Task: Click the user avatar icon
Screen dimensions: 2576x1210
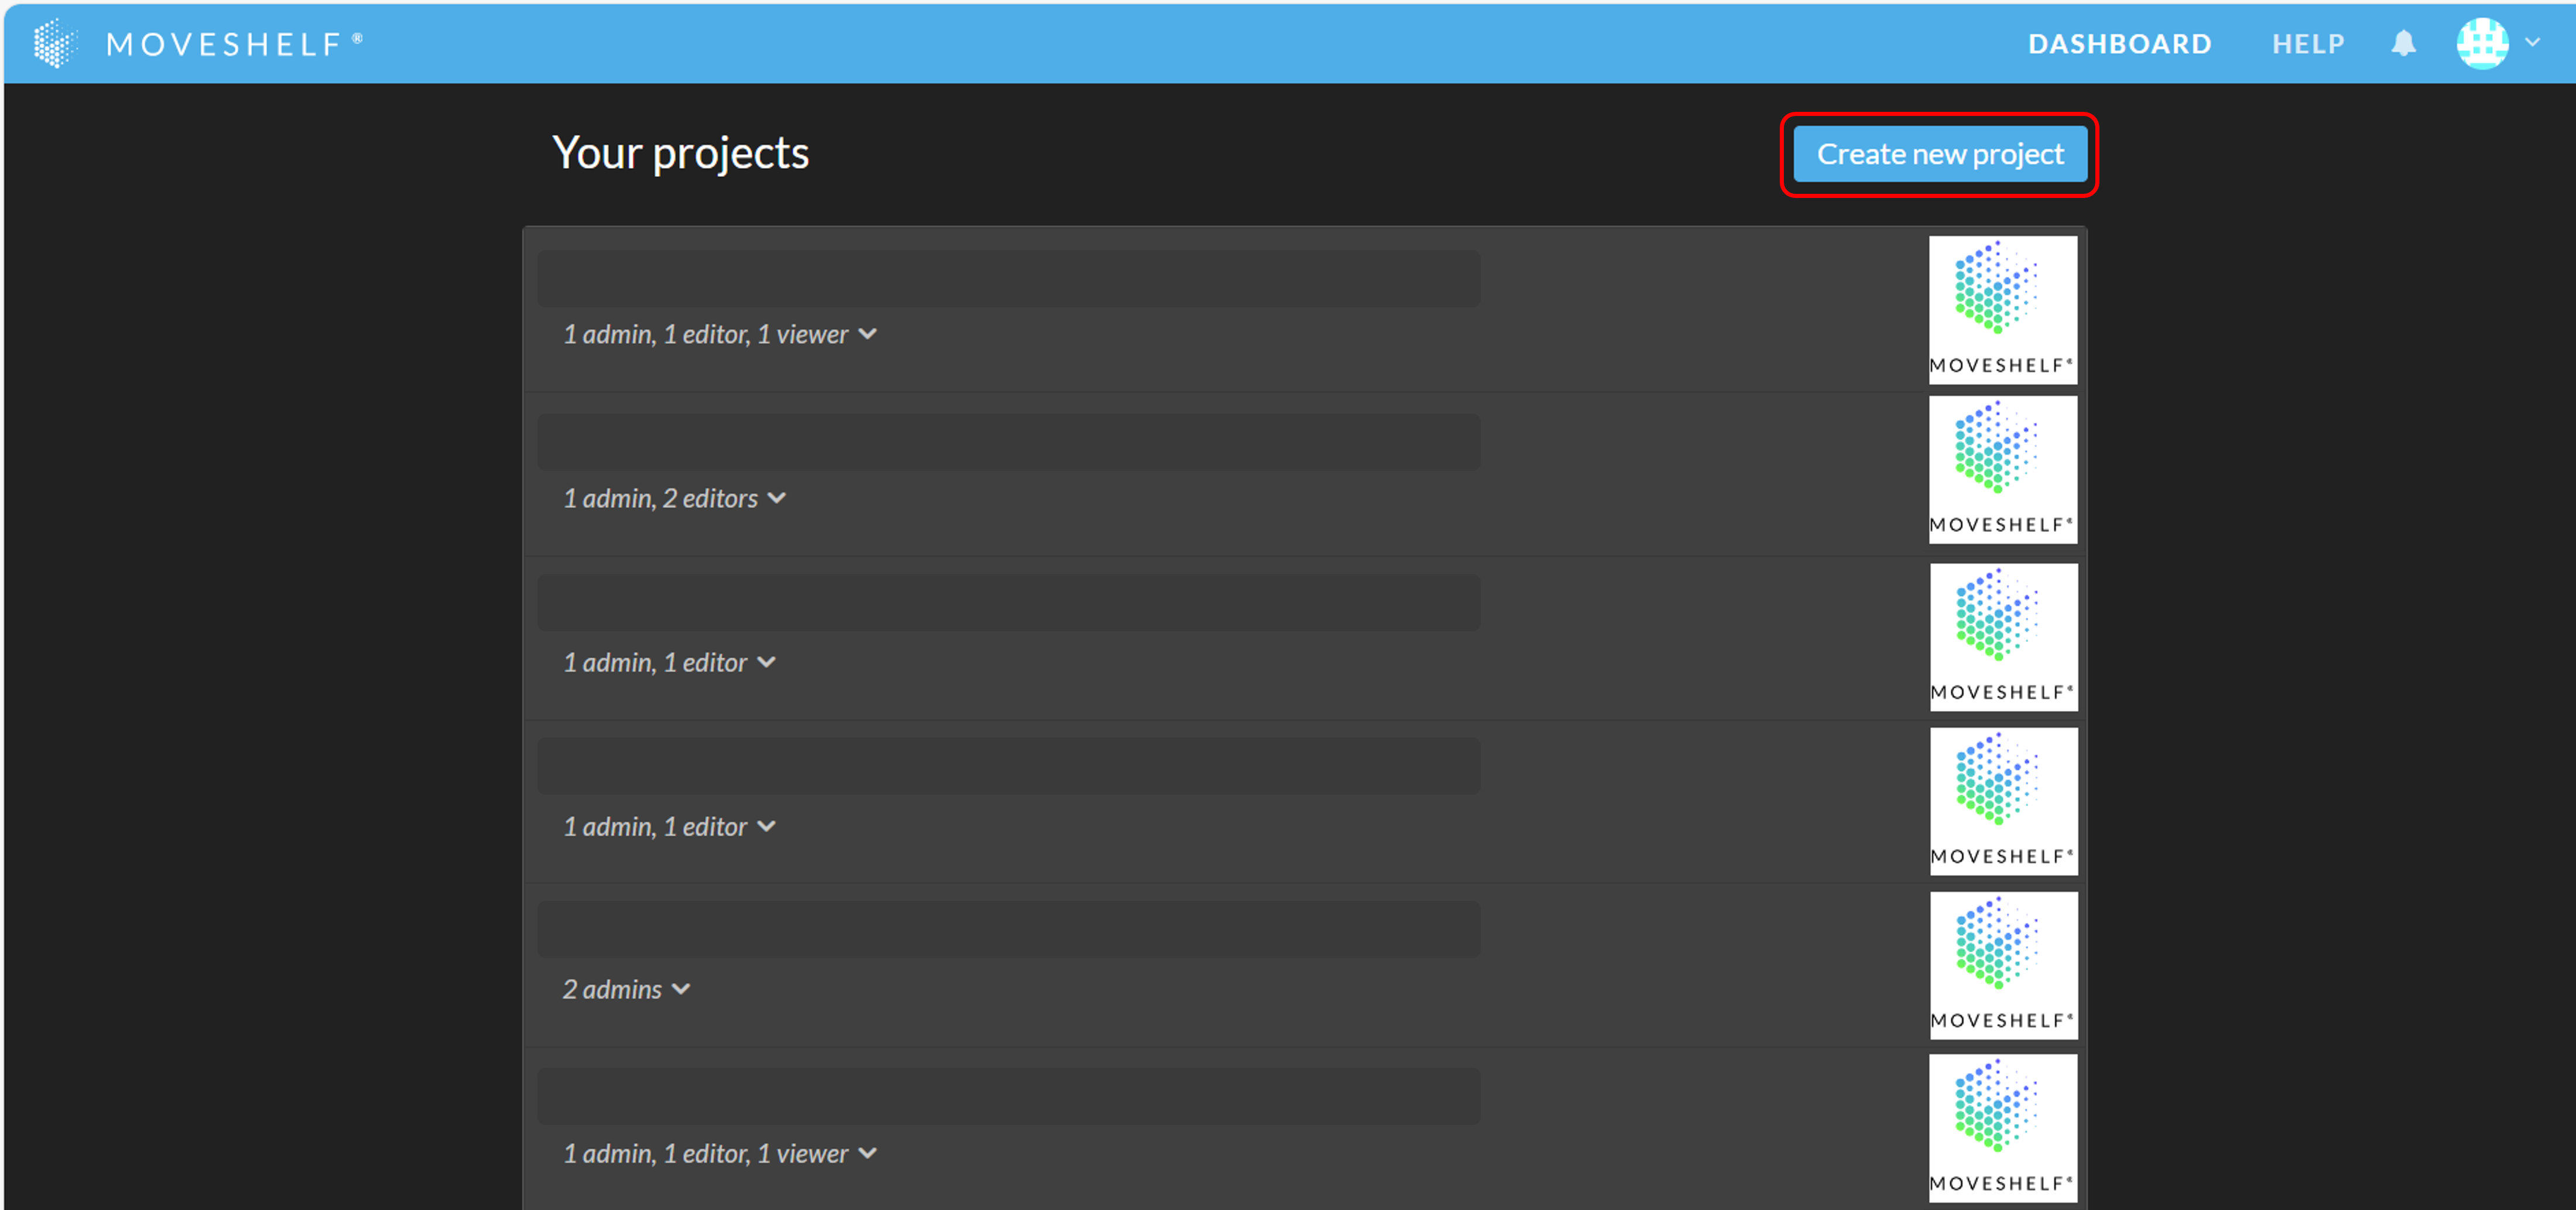Action: pyautogui.click(x=2482, y=43)
